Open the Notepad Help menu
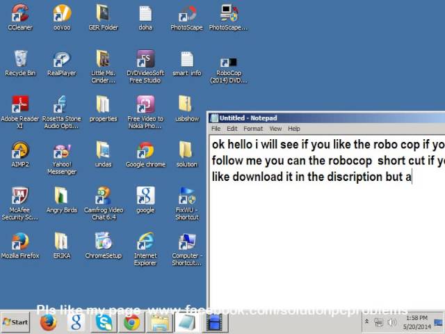Screen dimensions: 445x334 [x=293, y=129]
